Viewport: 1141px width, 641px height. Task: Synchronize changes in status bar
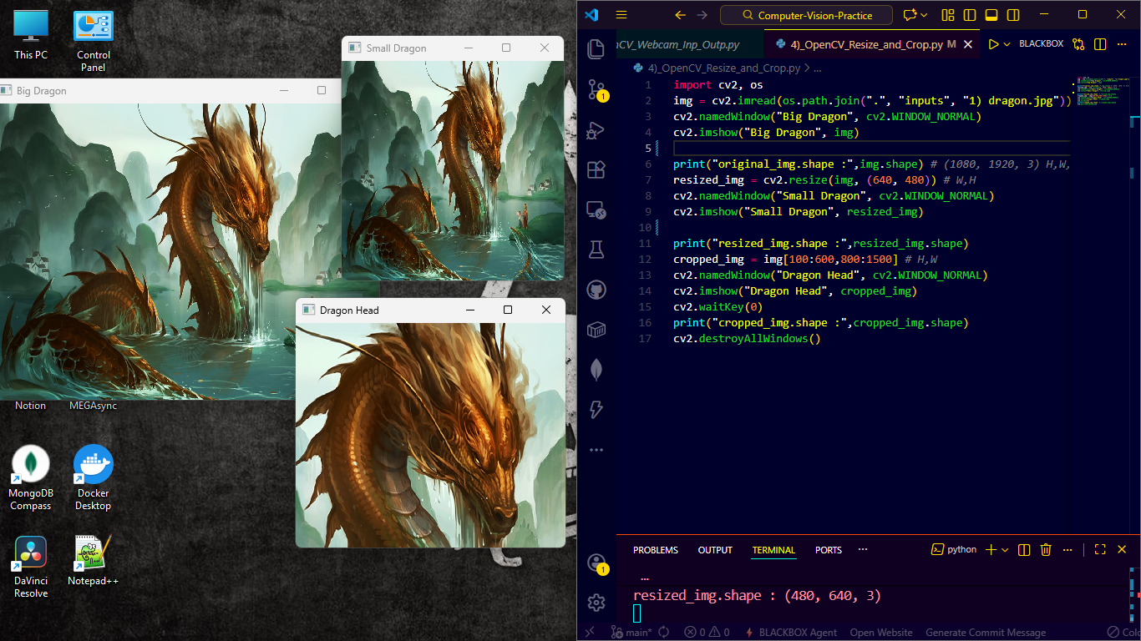[x=664, y=633]
